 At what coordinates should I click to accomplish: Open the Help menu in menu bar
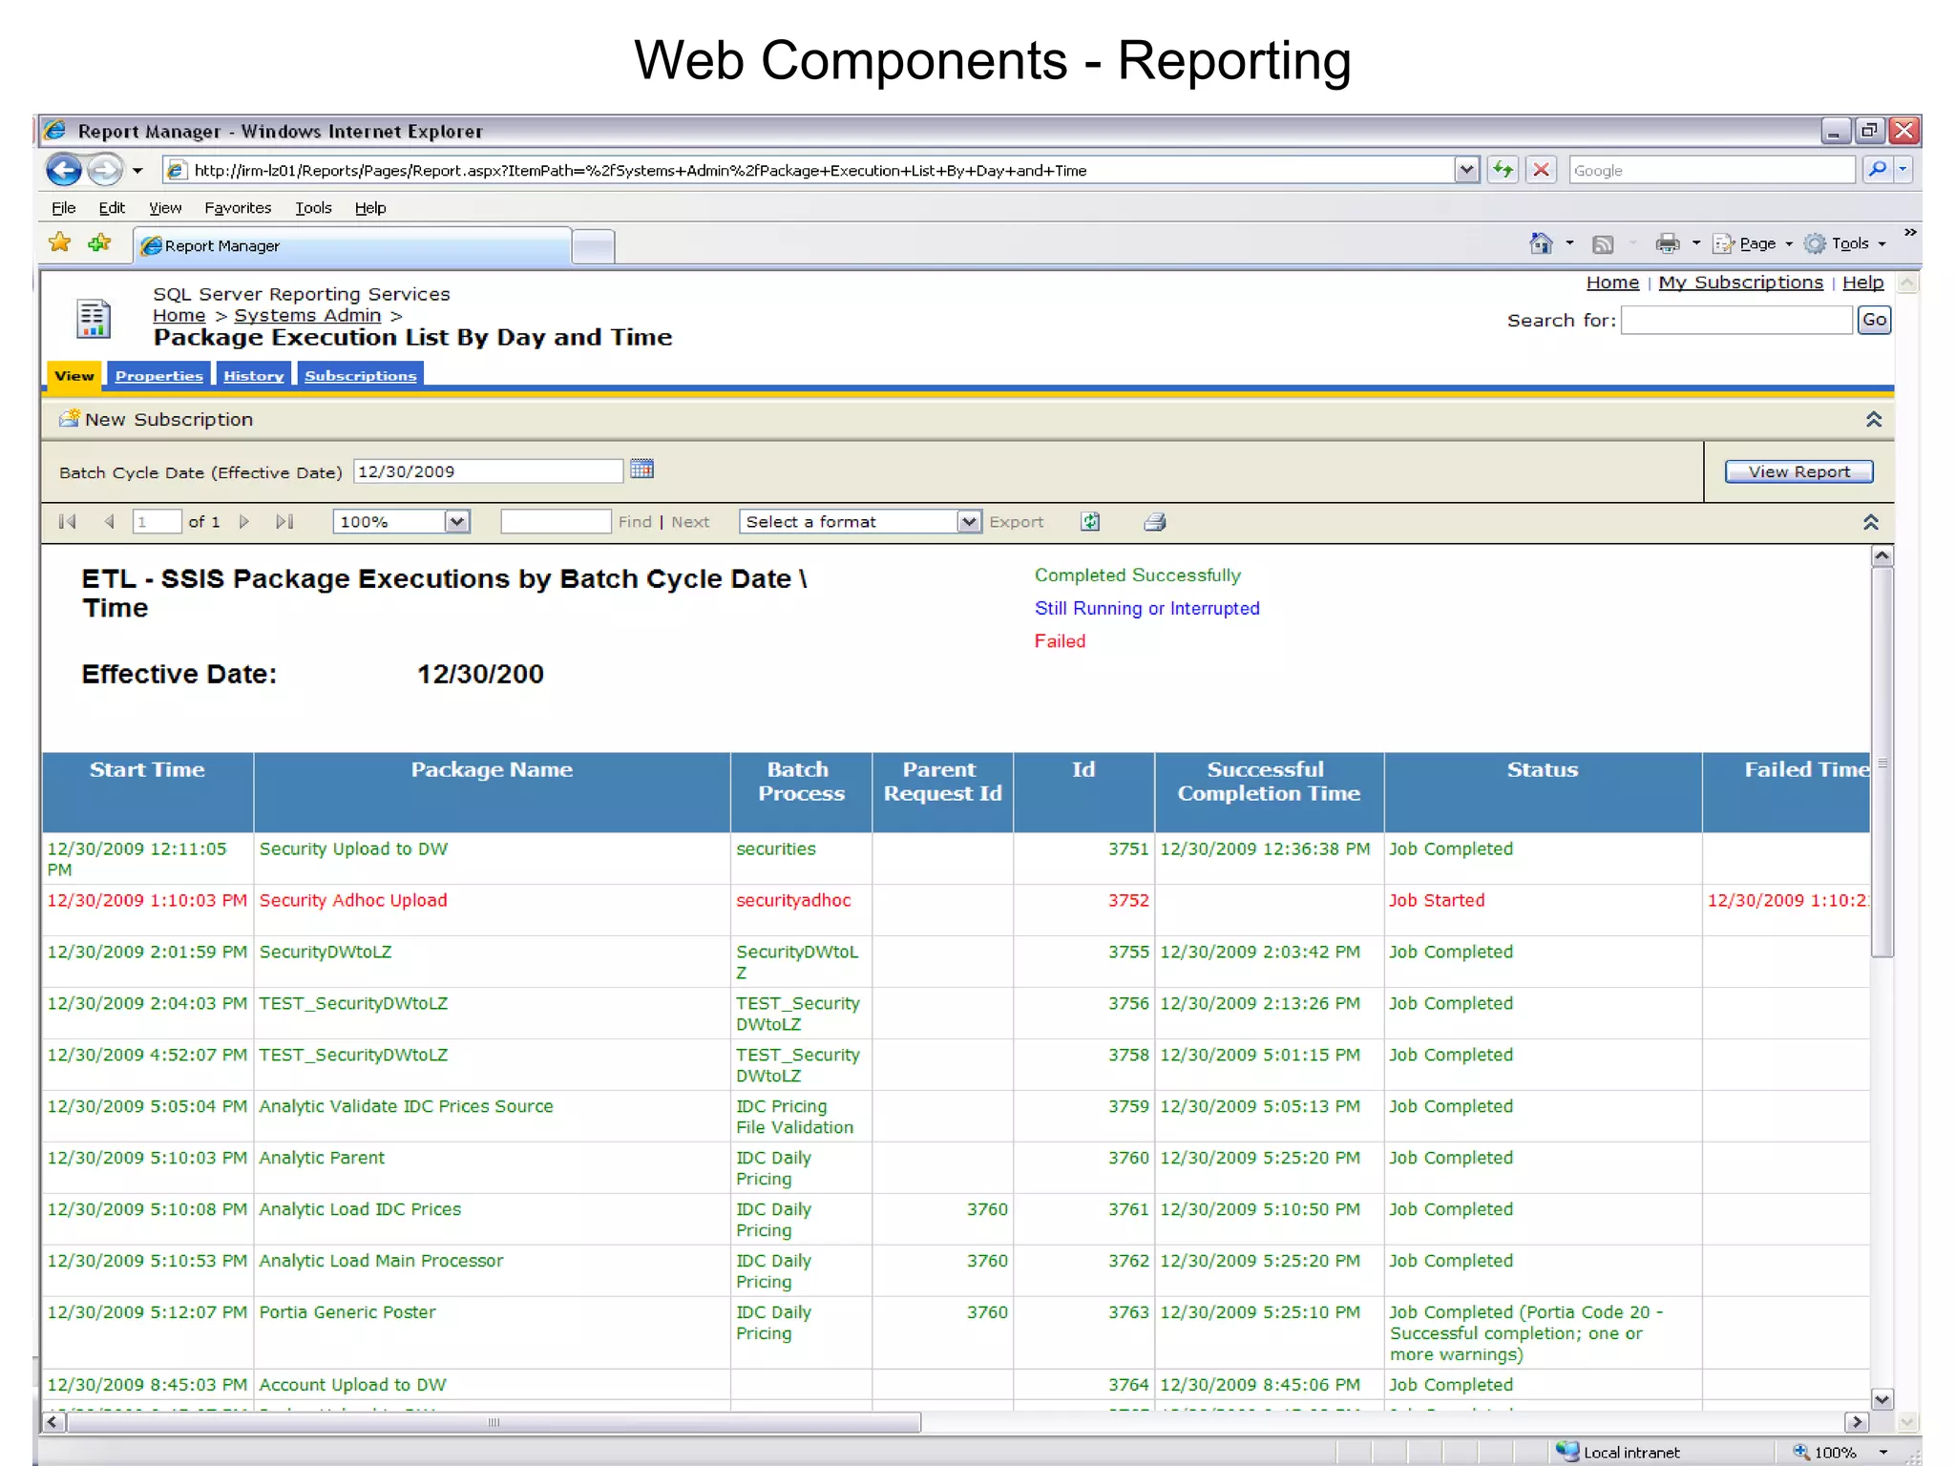(x=370, y=208)
